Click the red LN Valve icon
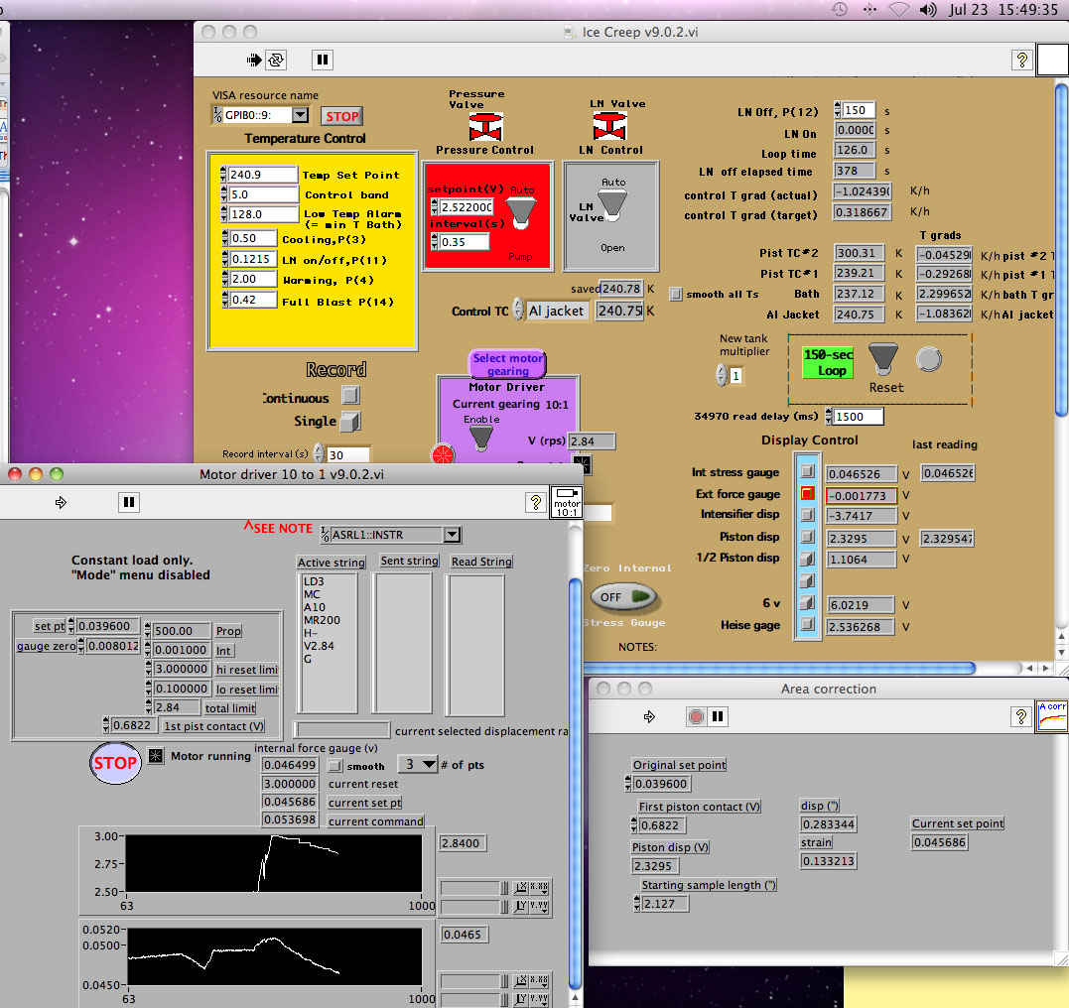The width and height of the screenshot is (1069, 1008). (608, 127)
